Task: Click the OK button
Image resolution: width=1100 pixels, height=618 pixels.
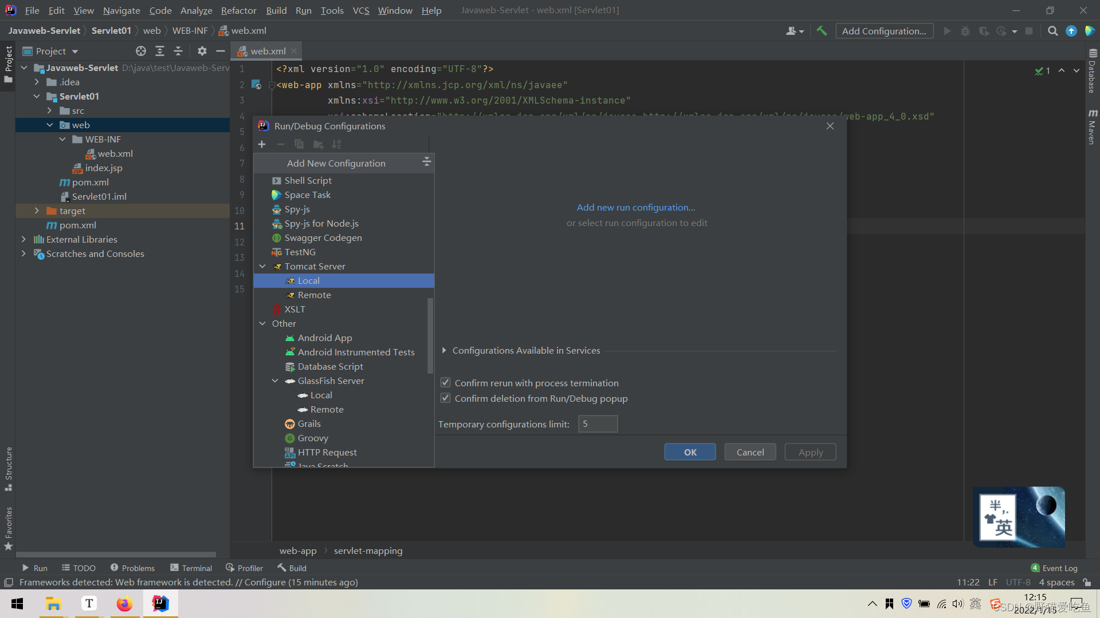Action: (x=690, y=451)
